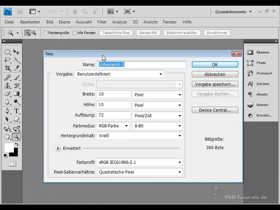Screen dimensions: 280x210
Task: Open the Grundelemente workspace switcher
Action: tap(233, 12)
